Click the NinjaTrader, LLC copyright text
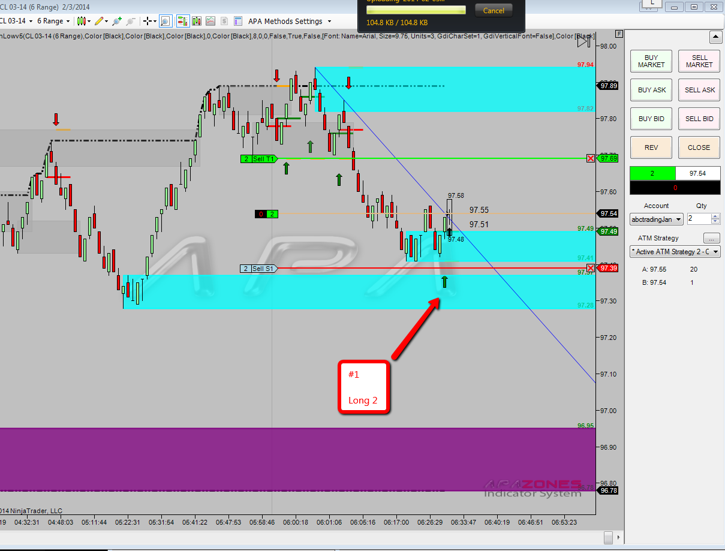 pos(31,511)
